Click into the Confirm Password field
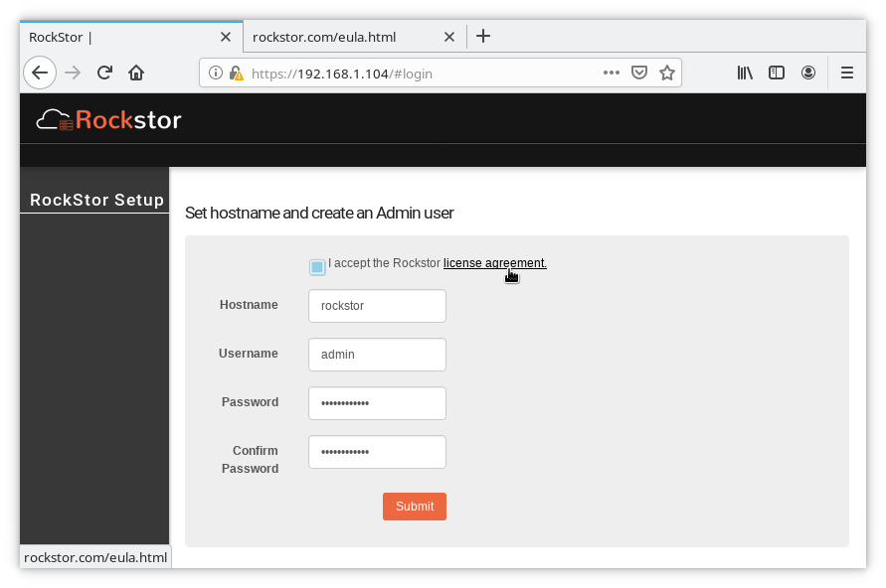Screen dimensions: 886x588 [x=377, y=452]
